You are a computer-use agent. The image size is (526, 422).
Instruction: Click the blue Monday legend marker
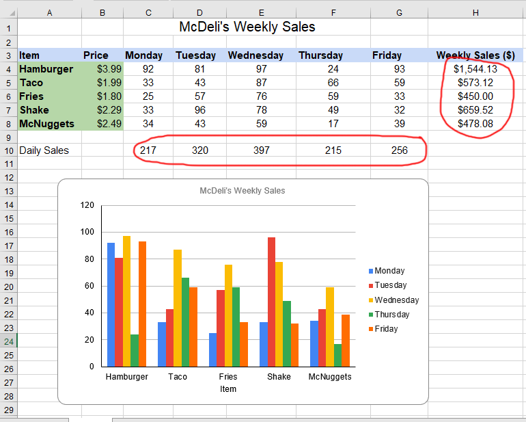click(371, 272)
